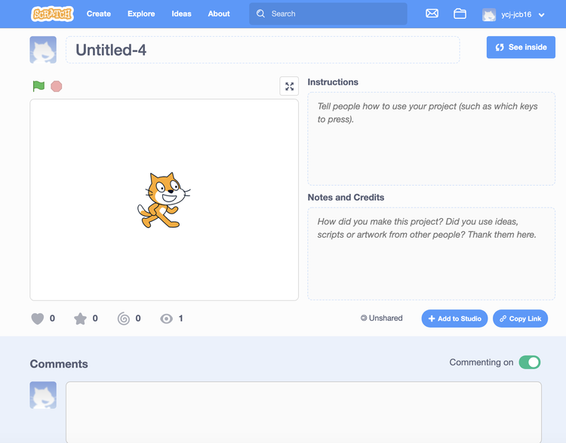Screen dimensions: 566x443
Task: Open the Ideas menu item
Action: [181, 14]
